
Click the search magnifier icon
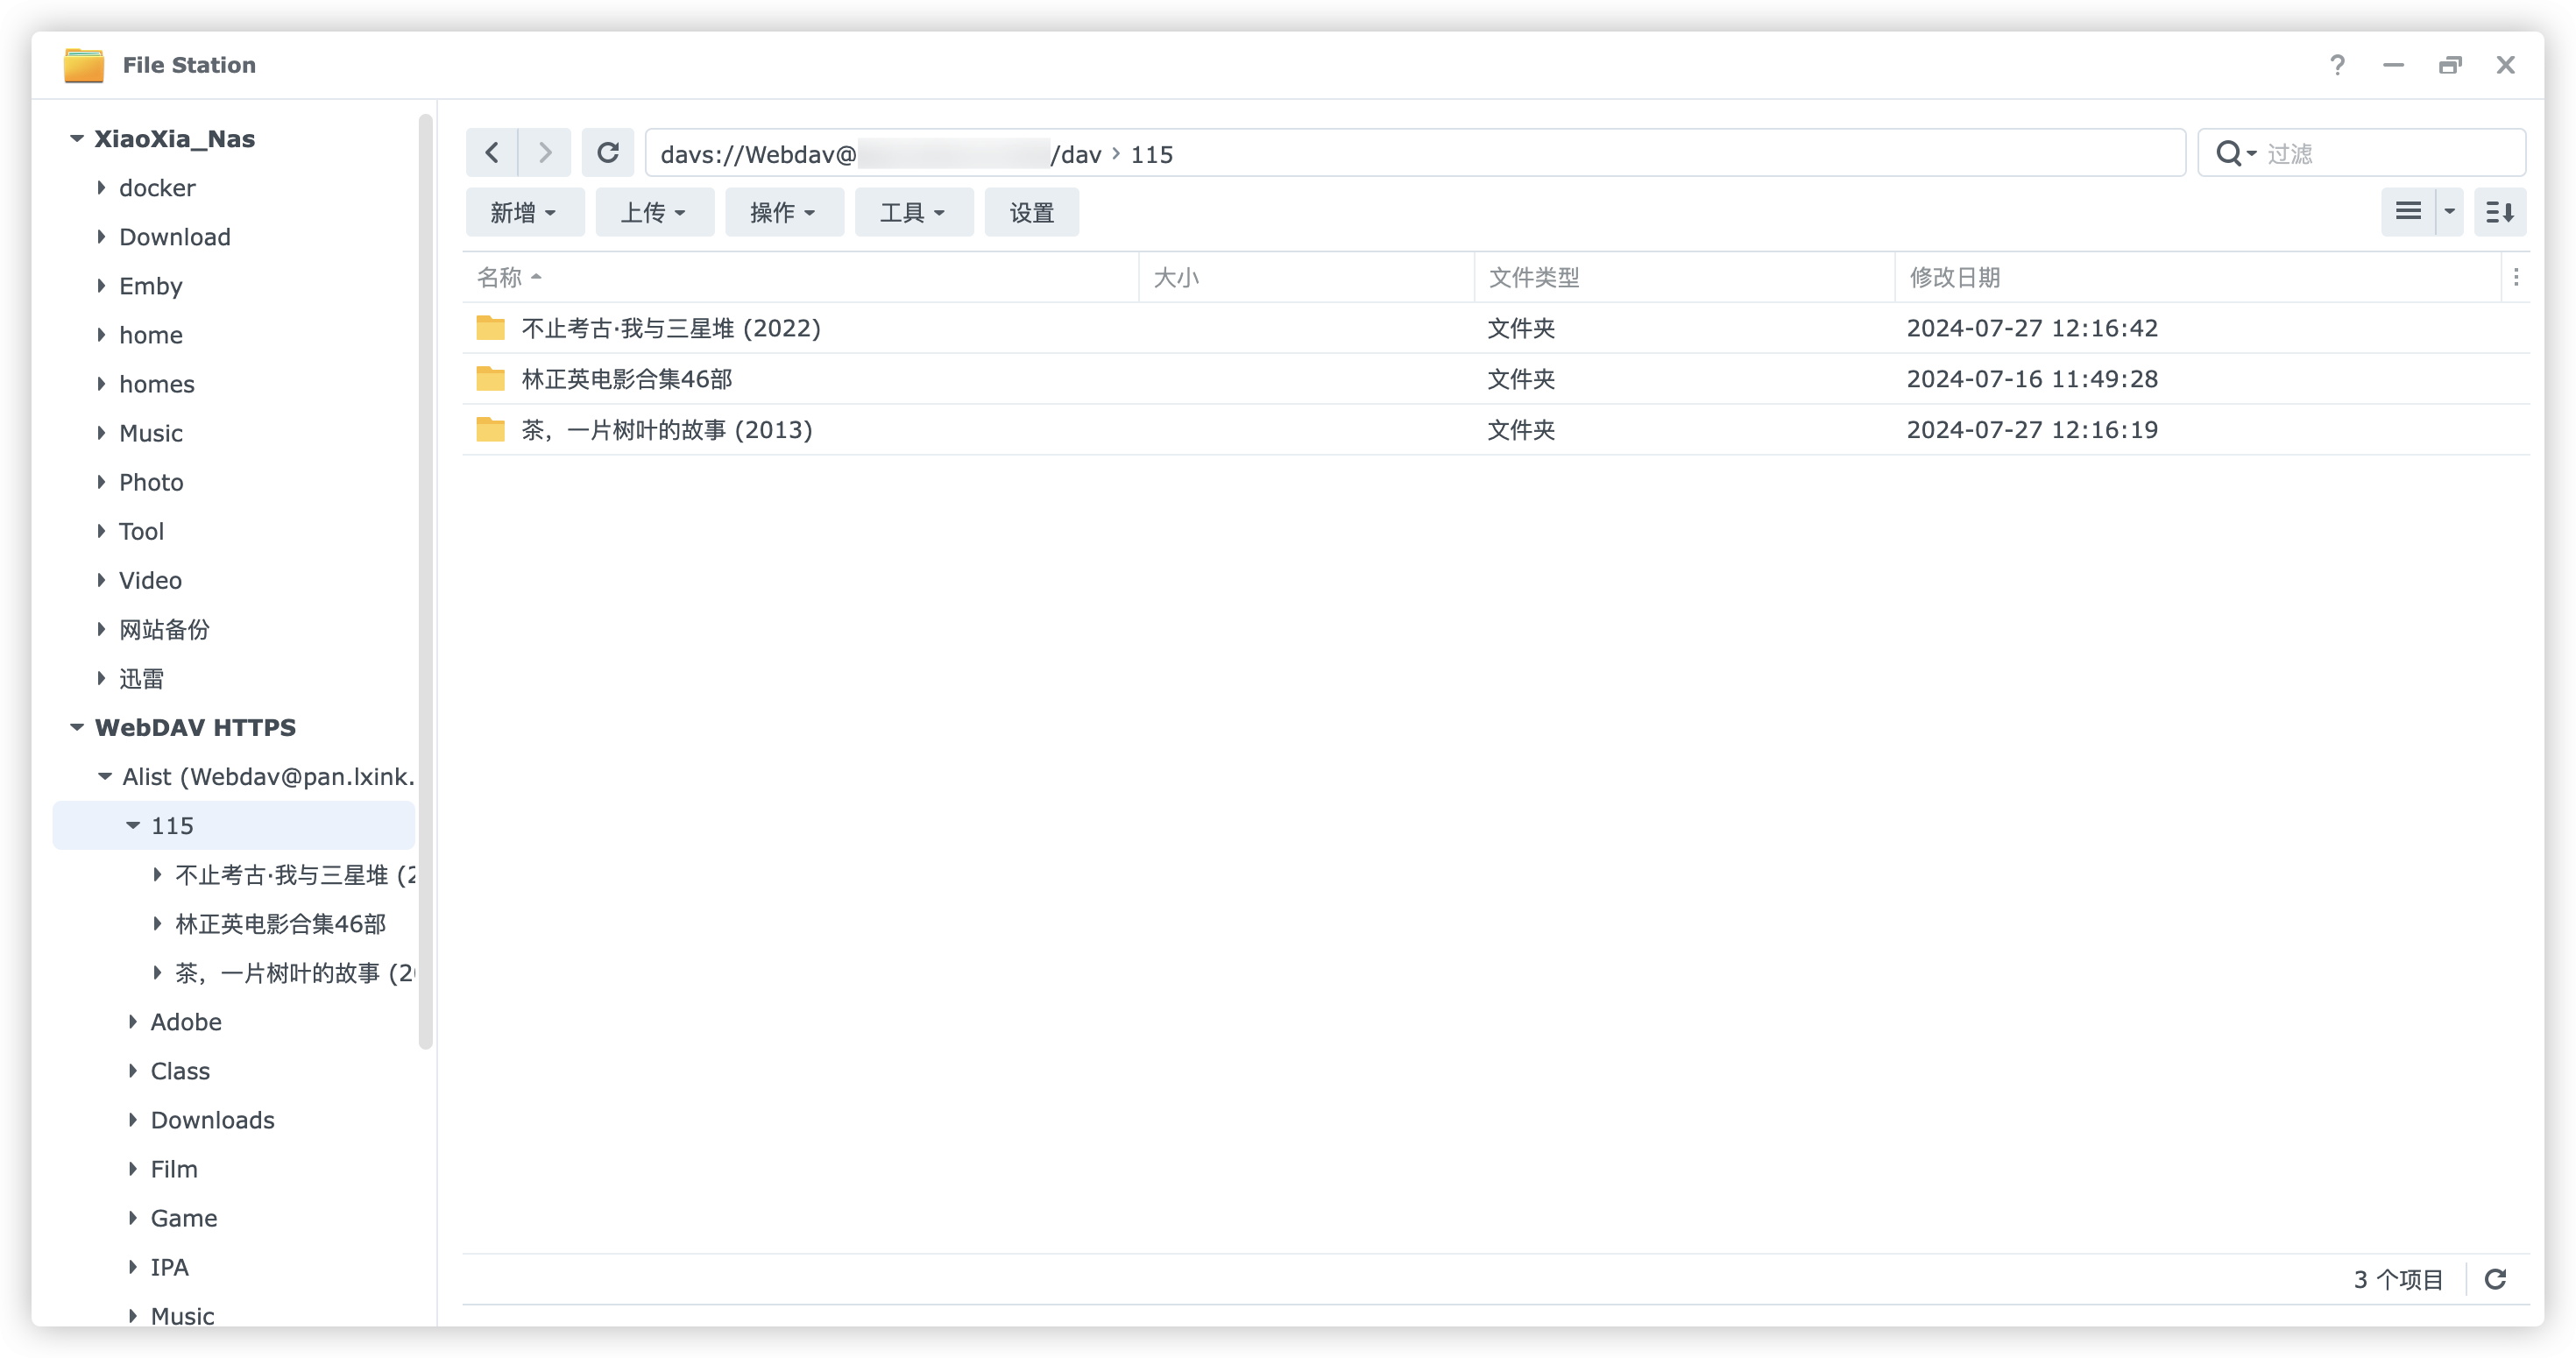2229,153
